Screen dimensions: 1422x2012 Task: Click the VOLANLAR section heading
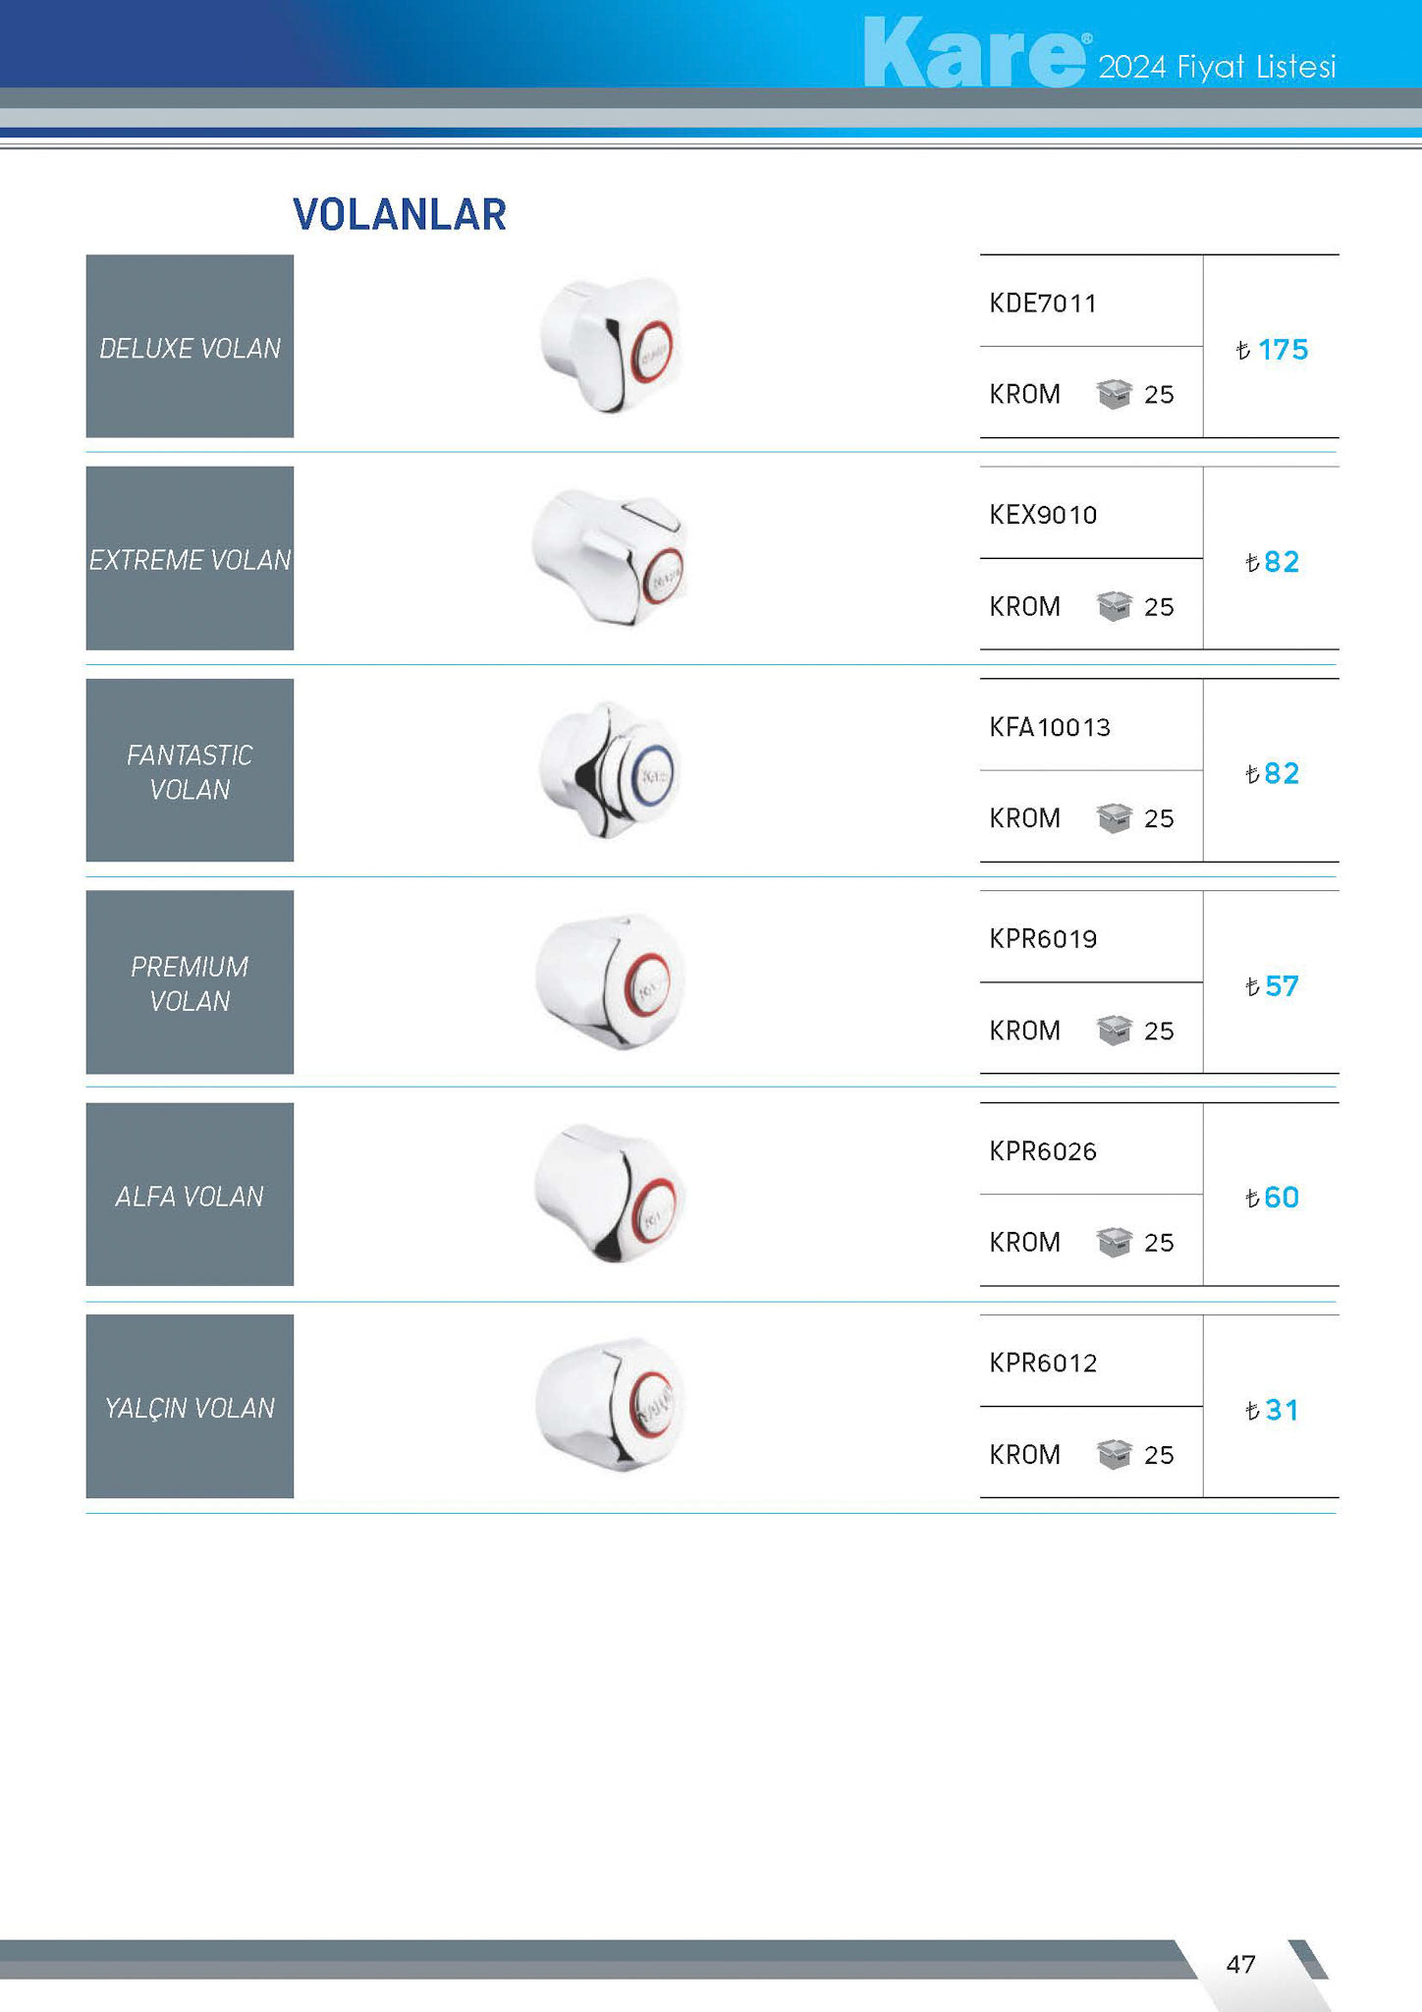click(400, 214)
